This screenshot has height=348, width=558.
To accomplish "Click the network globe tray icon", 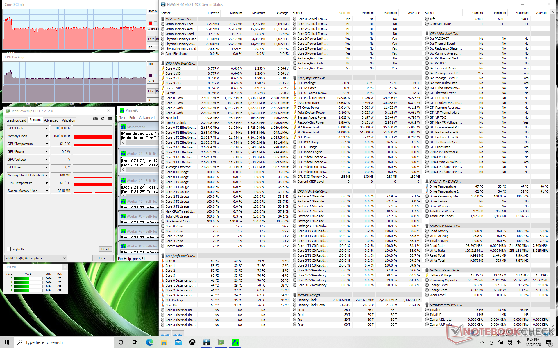I will click(510, 342).
